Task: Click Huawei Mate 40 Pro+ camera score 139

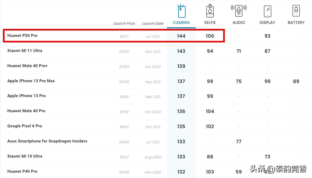Action: (181, 66)
